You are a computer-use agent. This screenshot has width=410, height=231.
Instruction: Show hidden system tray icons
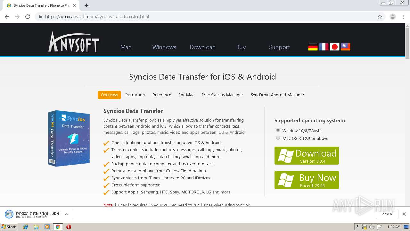point(357,227)
